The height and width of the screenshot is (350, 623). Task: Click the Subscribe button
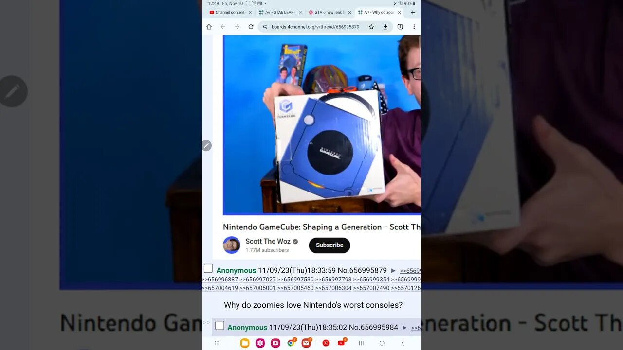tap(330, 245)
